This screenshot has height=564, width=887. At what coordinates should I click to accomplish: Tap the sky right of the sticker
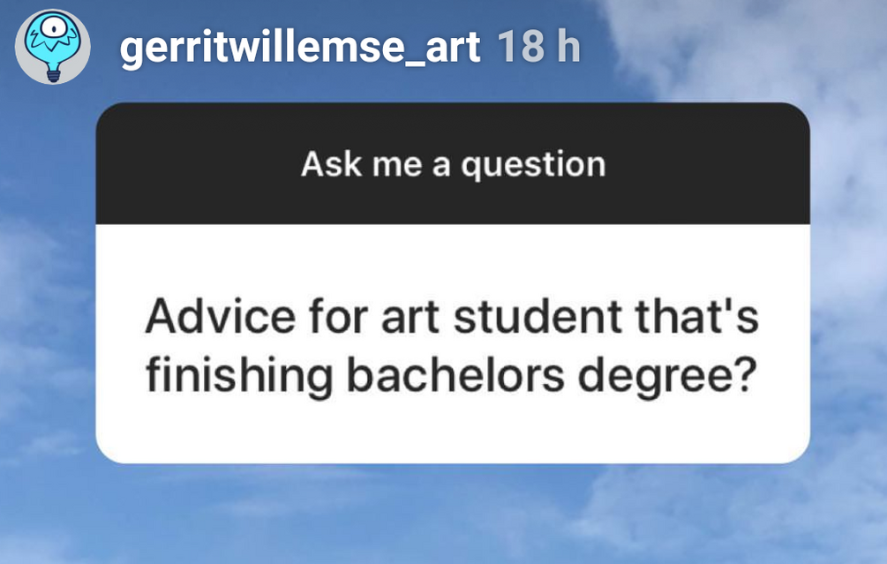coord(847,291)
